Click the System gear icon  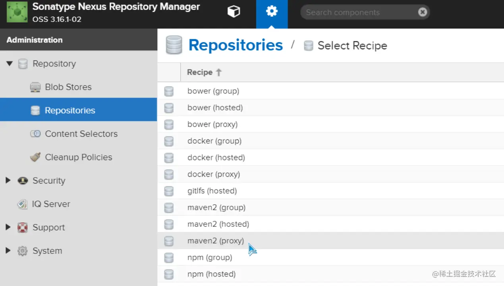23,251
